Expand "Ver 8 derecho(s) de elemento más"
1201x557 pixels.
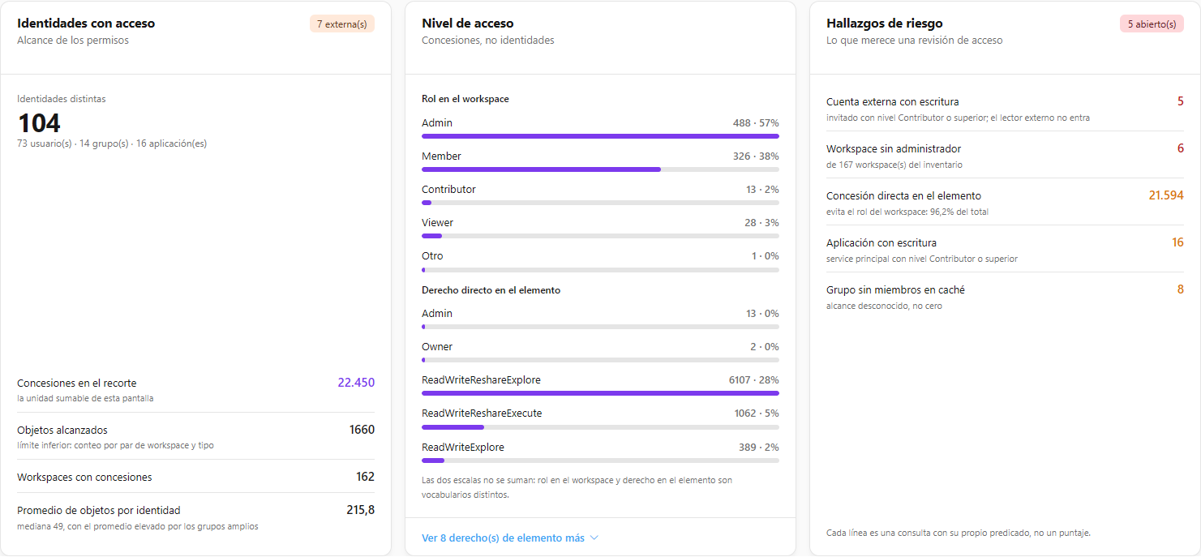click(x=510, y=538)
